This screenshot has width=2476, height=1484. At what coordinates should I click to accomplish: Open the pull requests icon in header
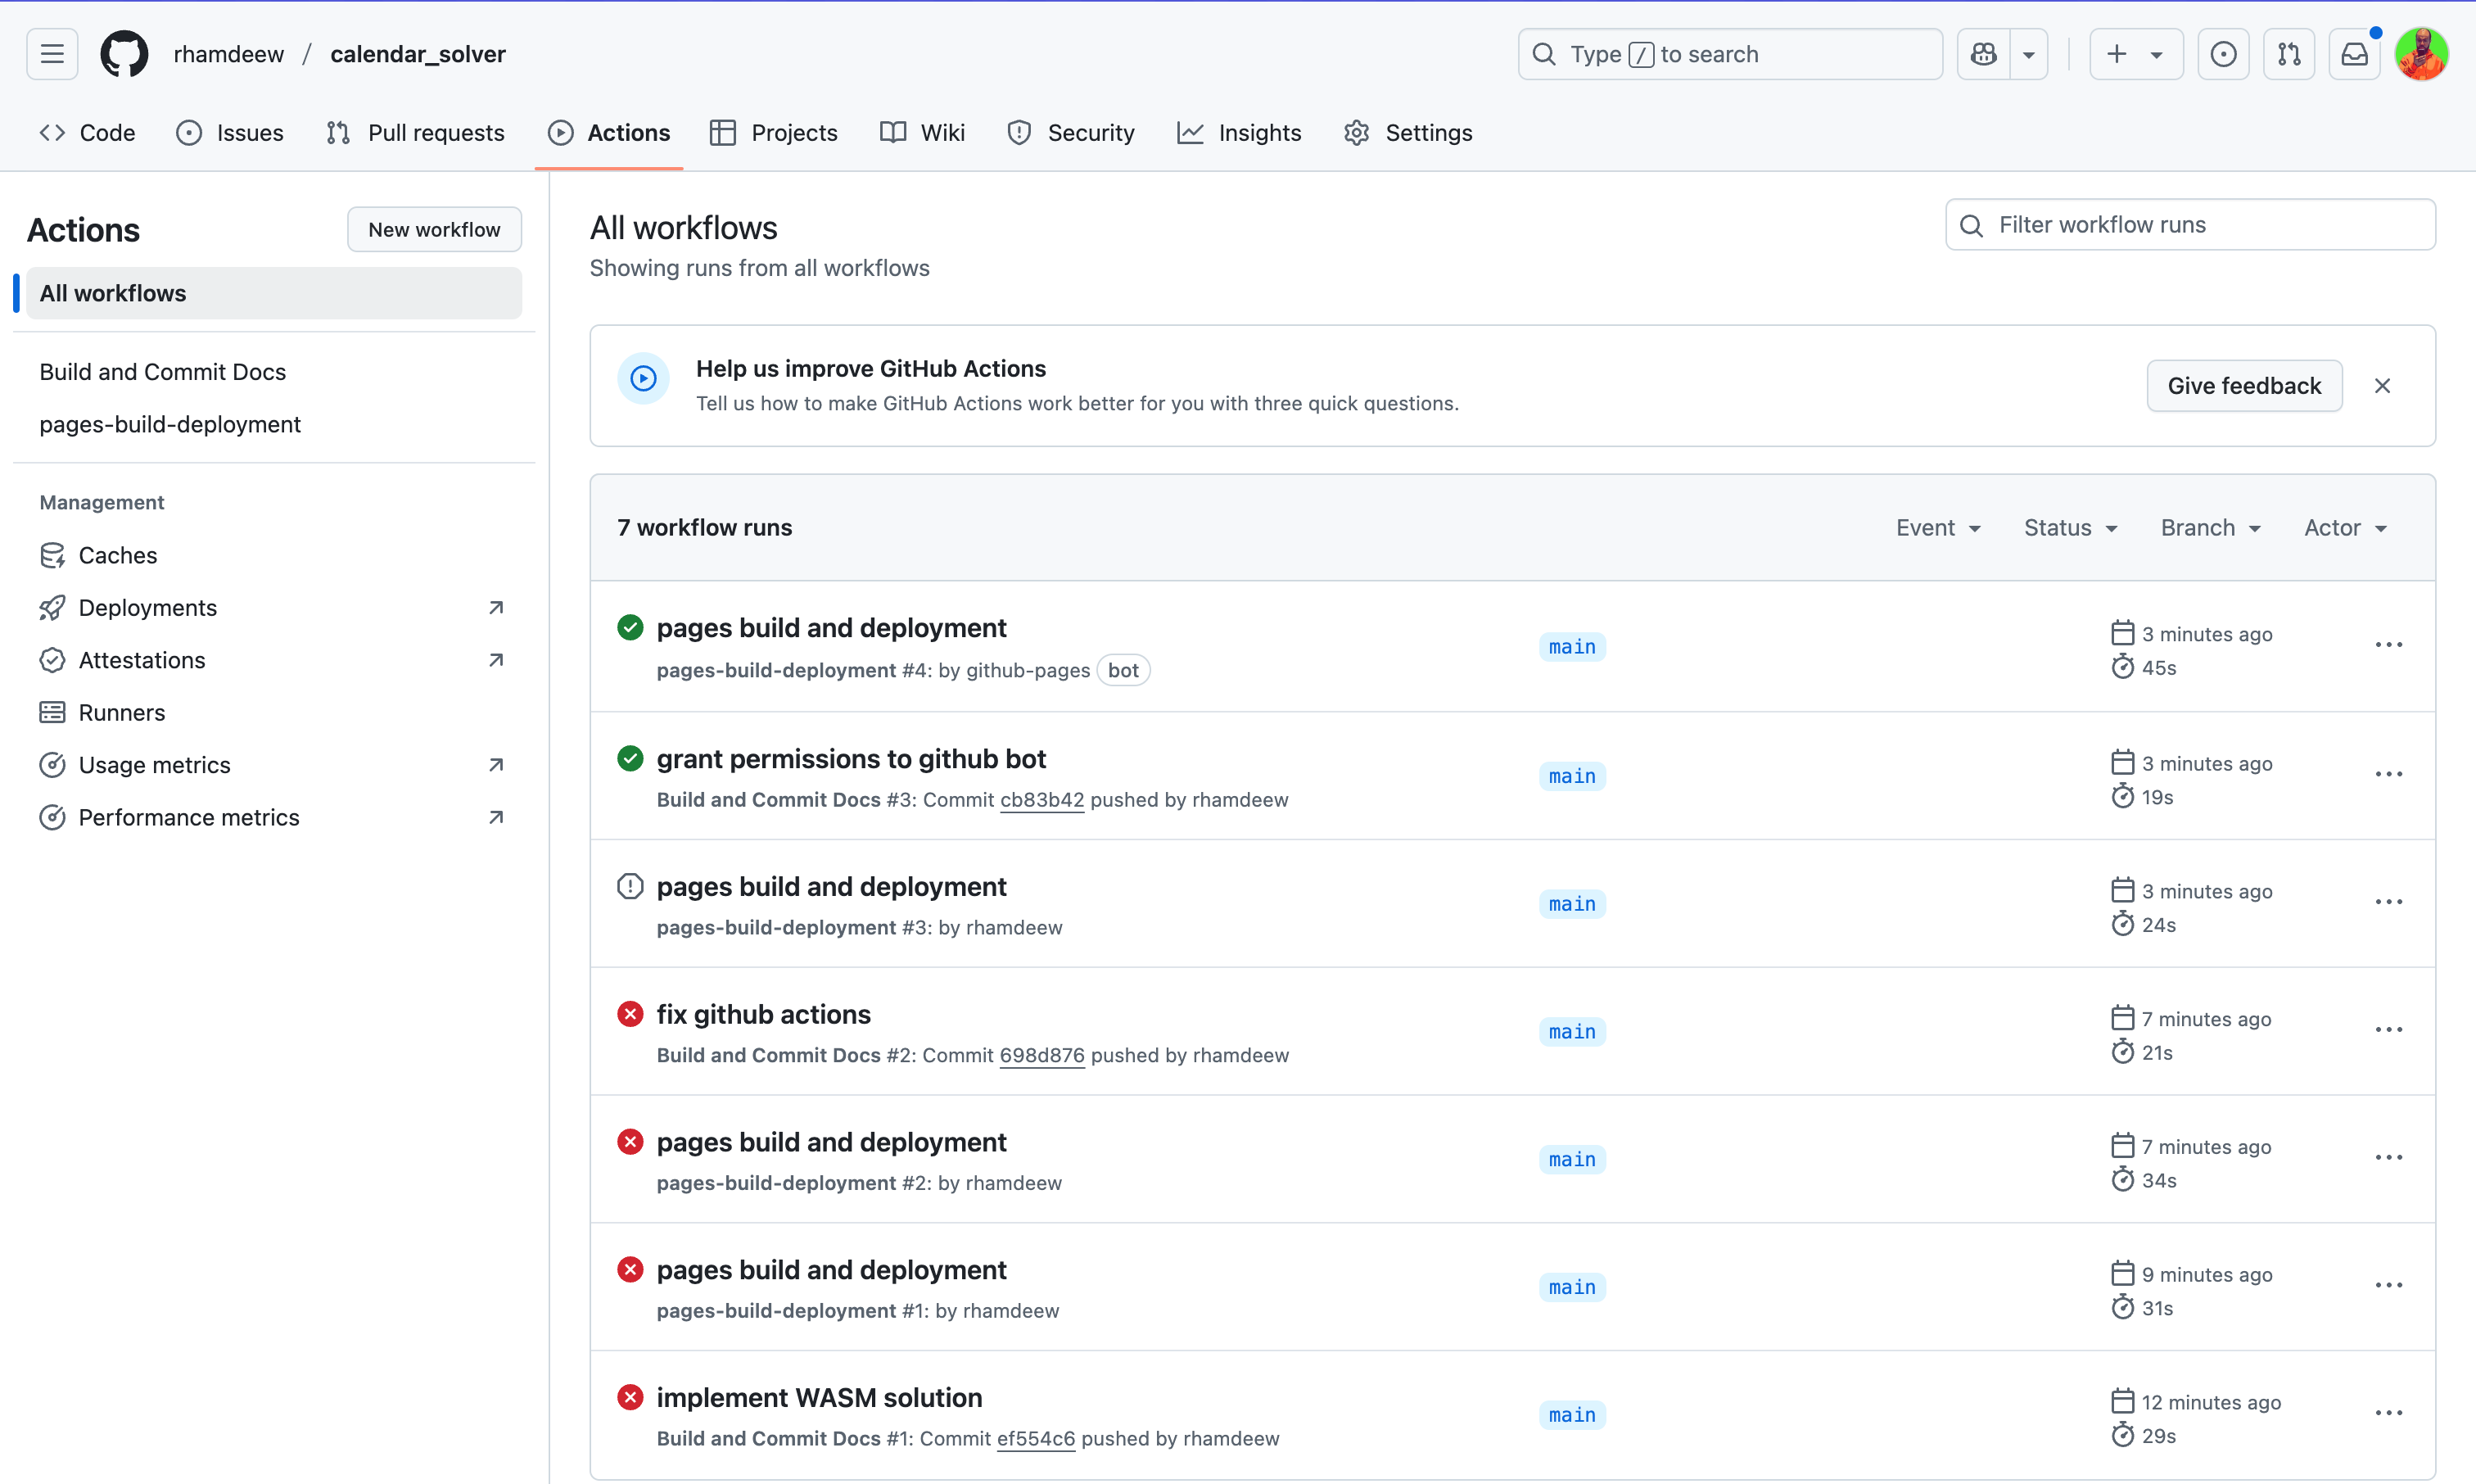[x=2289, y=54]
